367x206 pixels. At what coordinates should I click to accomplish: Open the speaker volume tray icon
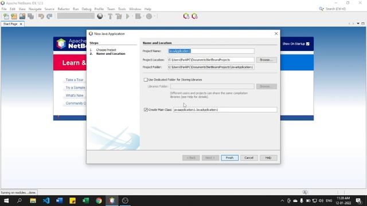pyautogui.click(x=321, y=201)
